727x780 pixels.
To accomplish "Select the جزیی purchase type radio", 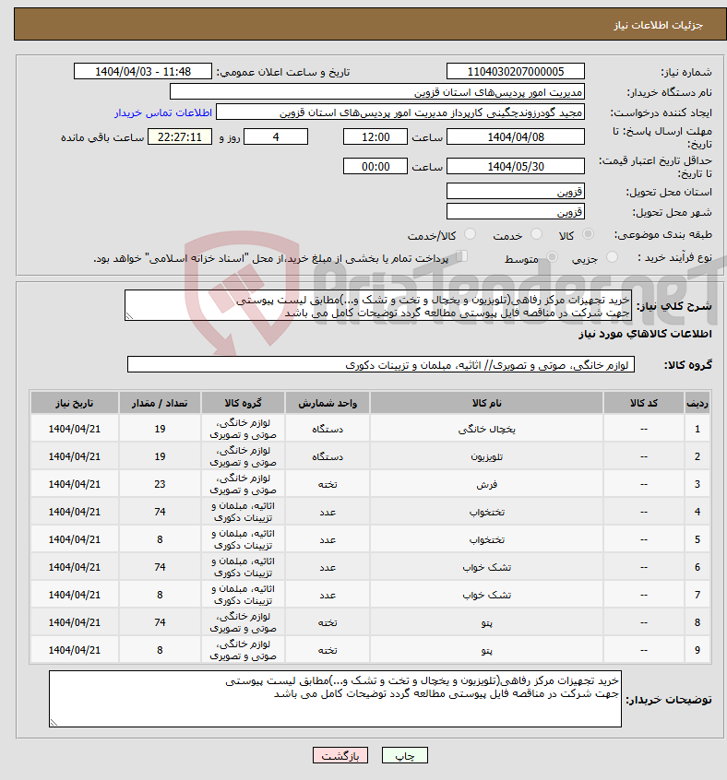I will [612, 257].
